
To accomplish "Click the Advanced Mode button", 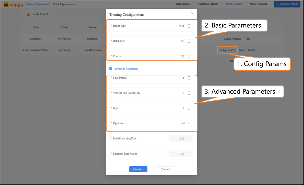I will (287, 4).
